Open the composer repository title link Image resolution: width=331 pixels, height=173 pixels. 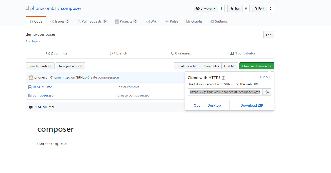click(71, 8)
